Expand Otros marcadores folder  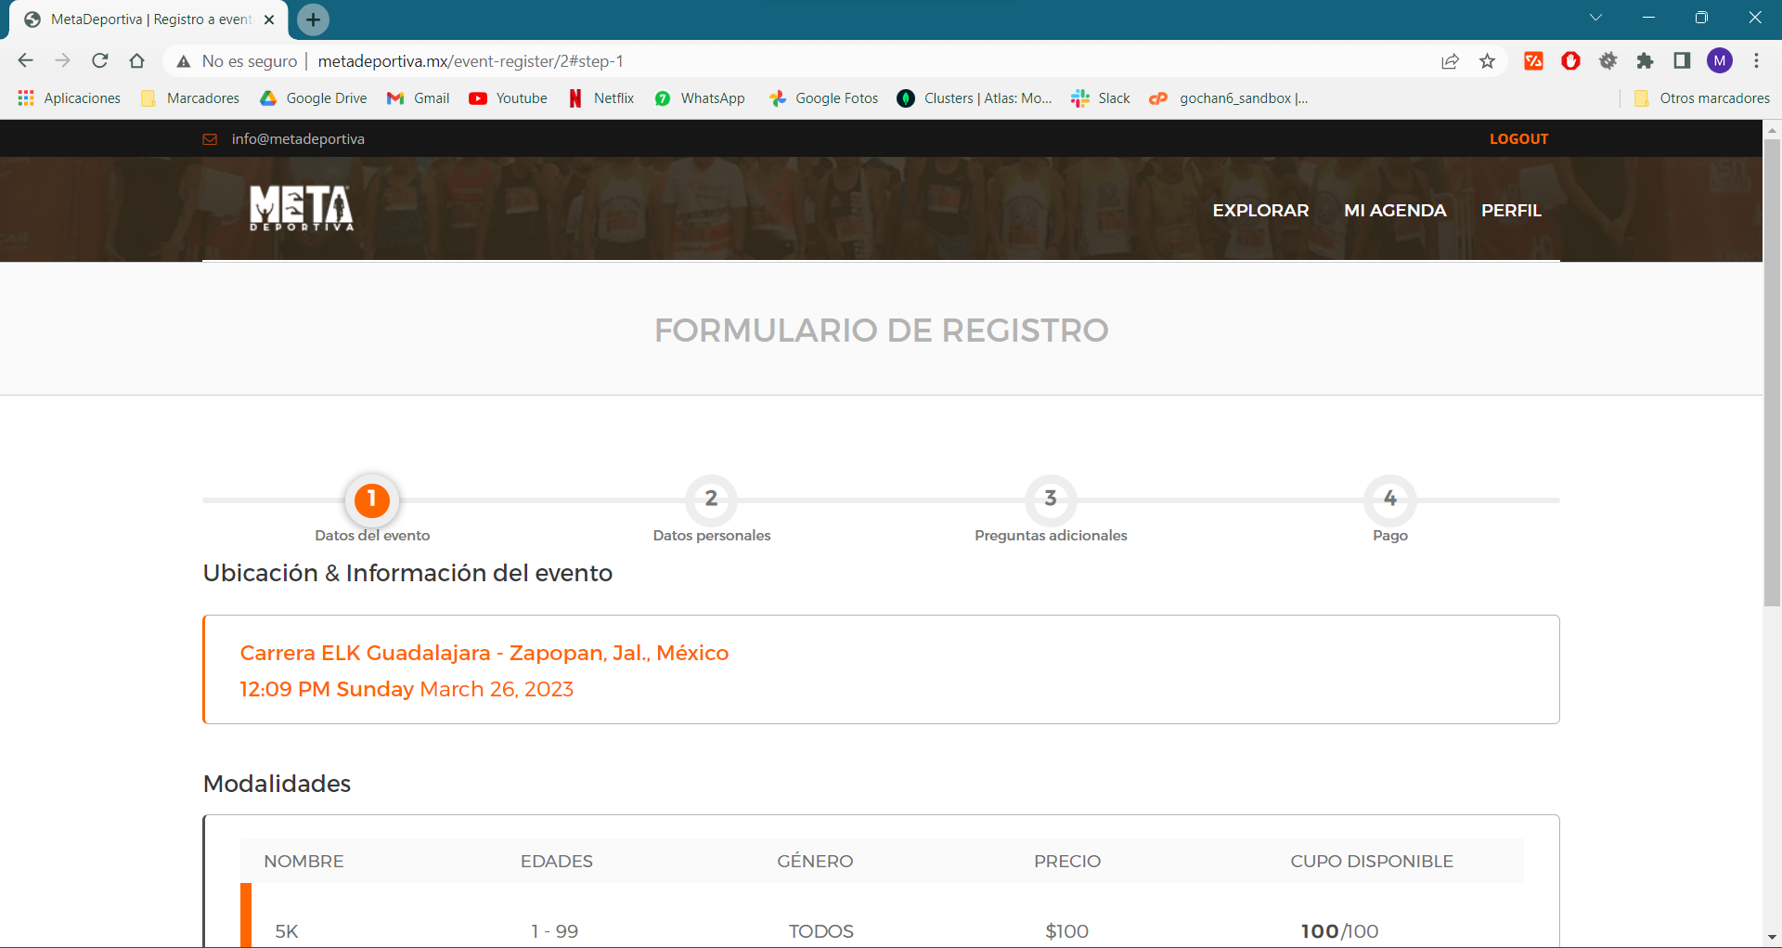(x=1702, y=98)
